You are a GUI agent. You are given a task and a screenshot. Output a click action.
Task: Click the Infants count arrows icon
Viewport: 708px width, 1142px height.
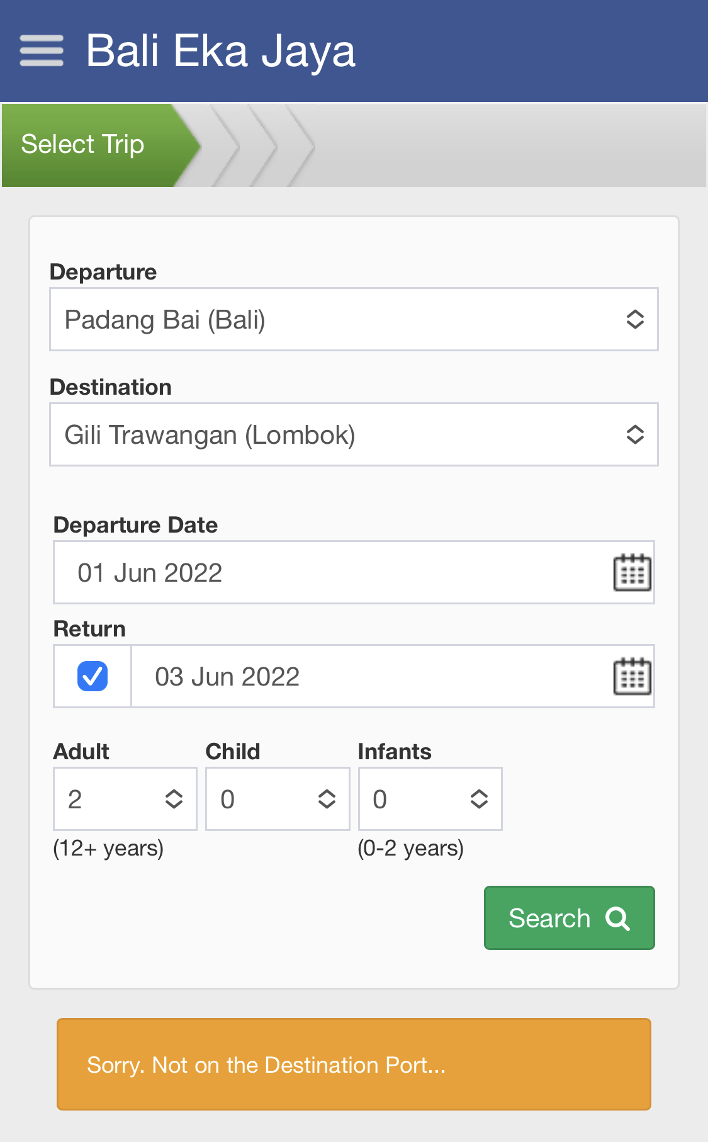[x=479, y=799]
